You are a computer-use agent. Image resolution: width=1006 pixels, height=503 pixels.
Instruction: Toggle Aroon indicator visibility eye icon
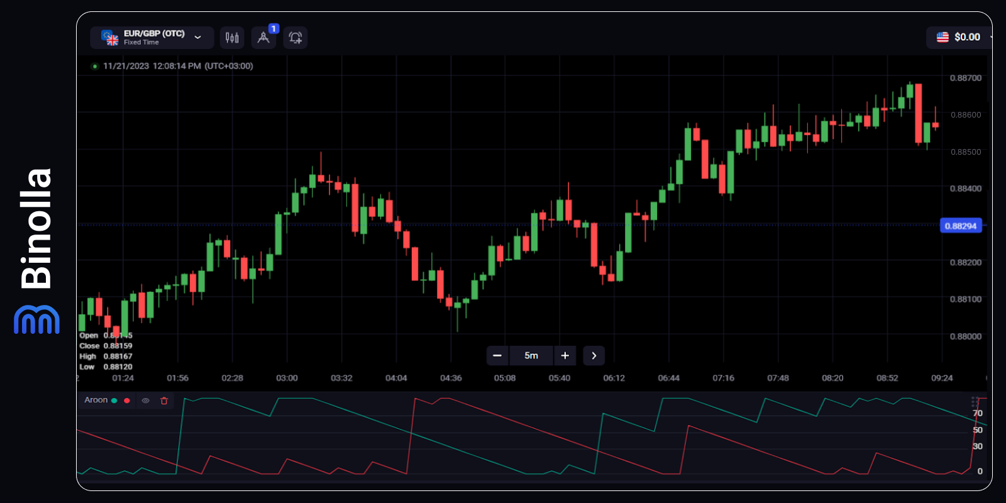pos(146,401)
